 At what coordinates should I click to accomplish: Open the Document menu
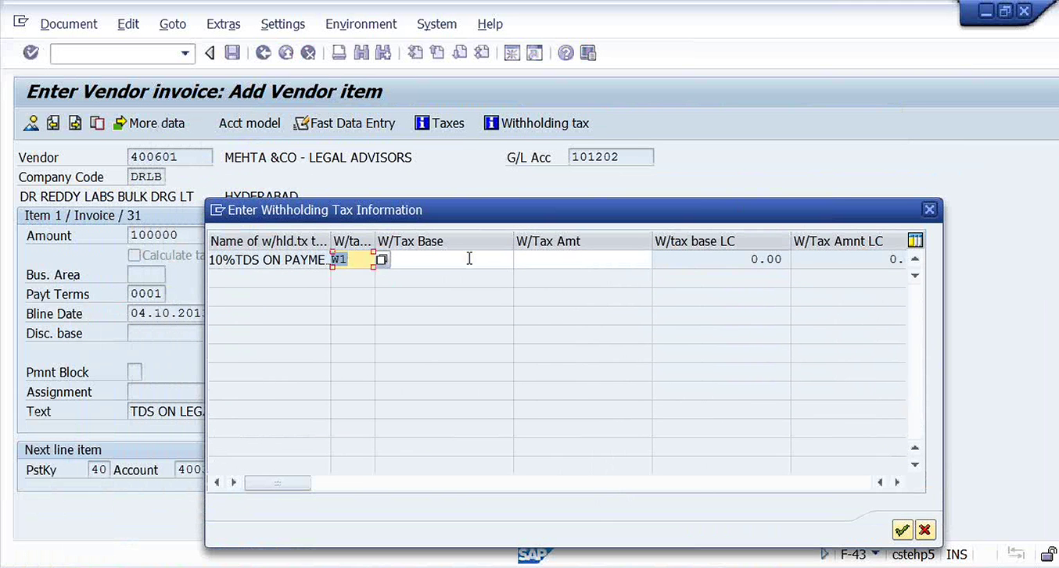pyautogui.click(x=69, y=24)
